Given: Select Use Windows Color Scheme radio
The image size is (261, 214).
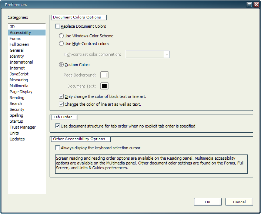Looking at the screenshot, I should pos(61,36).
